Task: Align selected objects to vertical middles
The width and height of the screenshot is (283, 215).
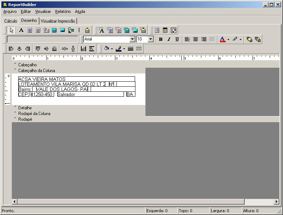Action: point(46,49)
